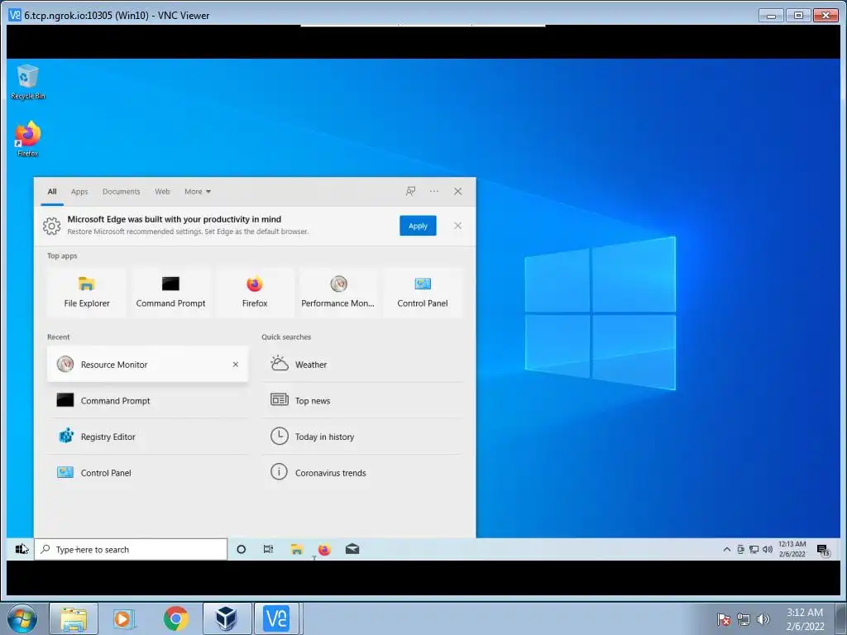Click the Windows 10 Start button
This screenshot has width=847, height=635.
pos(21,549)
